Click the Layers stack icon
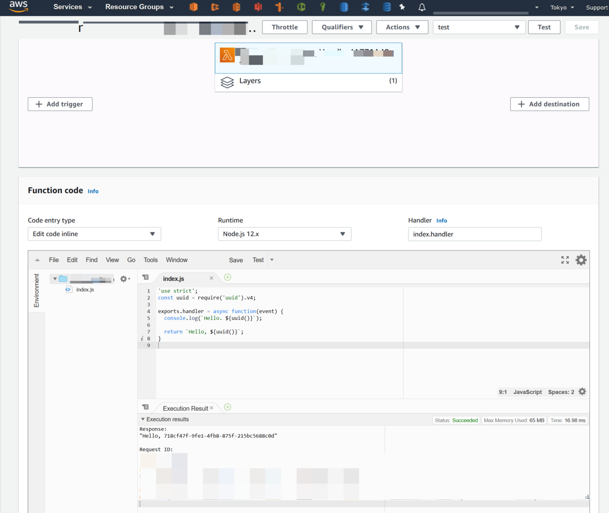609x513 pixels. (227, 82)
